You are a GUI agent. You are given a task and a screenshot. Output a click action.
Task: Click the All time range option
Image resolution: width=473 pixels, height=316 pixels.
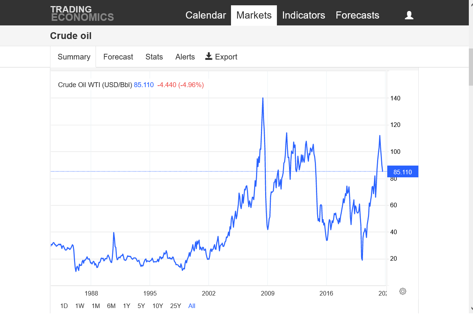pos(192,306)
